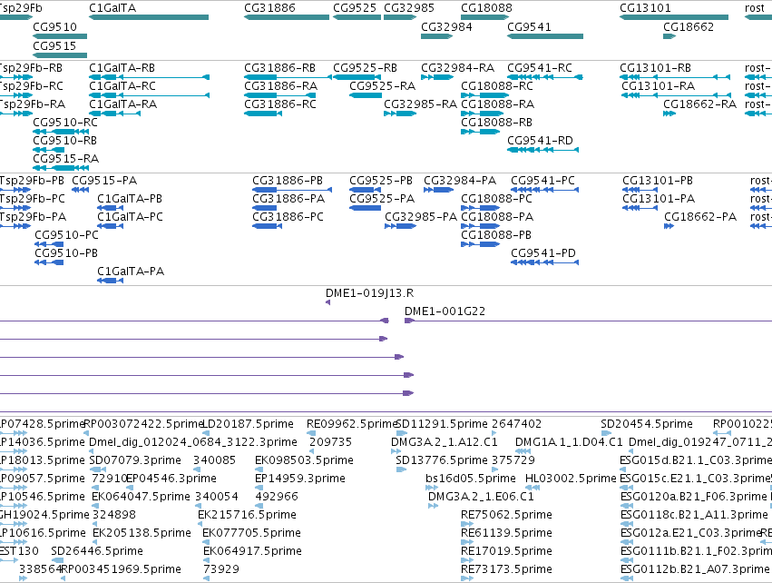The width and height of the screenshot is (772, 583).
Task: Select the CG32985 gene label
Action: 409,8
